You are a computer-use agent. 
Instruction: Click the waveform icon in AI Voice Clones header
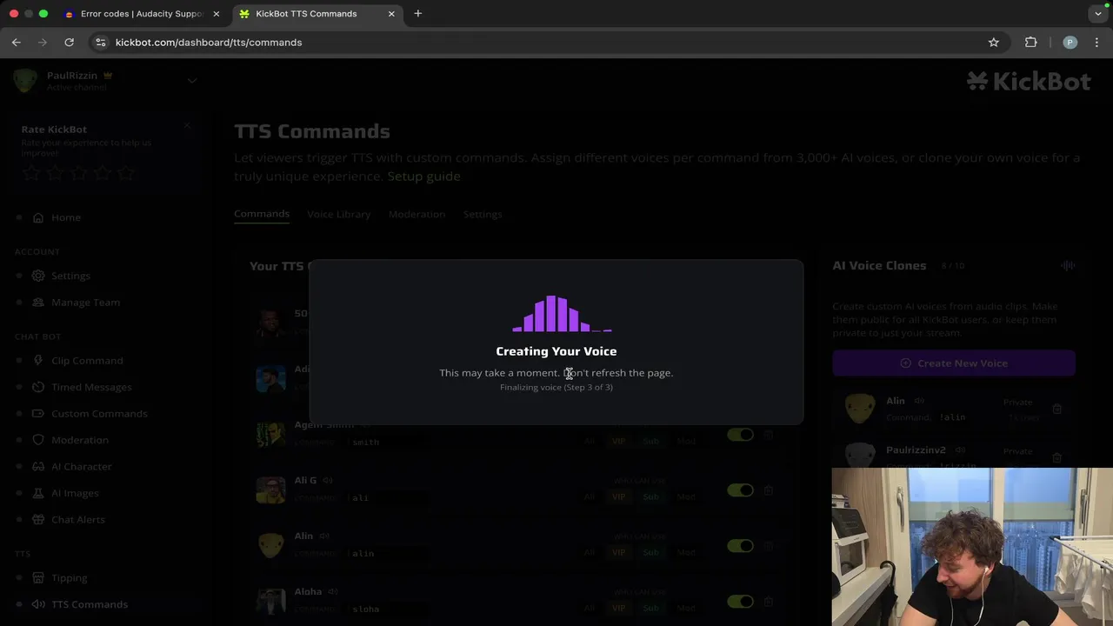pos(1068,265)
